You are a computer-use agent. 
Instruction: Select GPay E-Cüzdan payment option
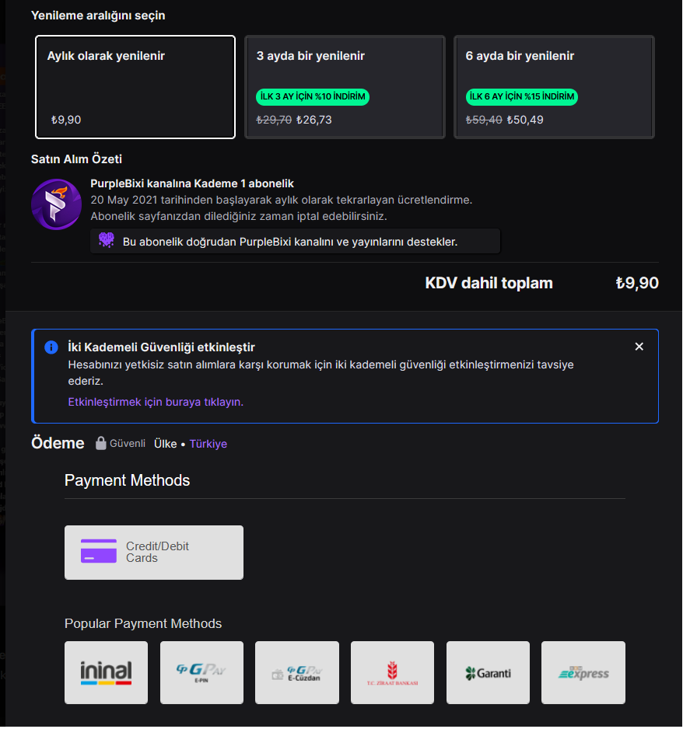[x=297, y=672]
